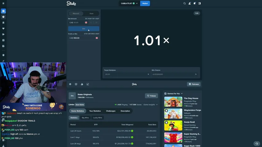
Task: Expand the Game Insights dropdown
Action: click(151, 105)
